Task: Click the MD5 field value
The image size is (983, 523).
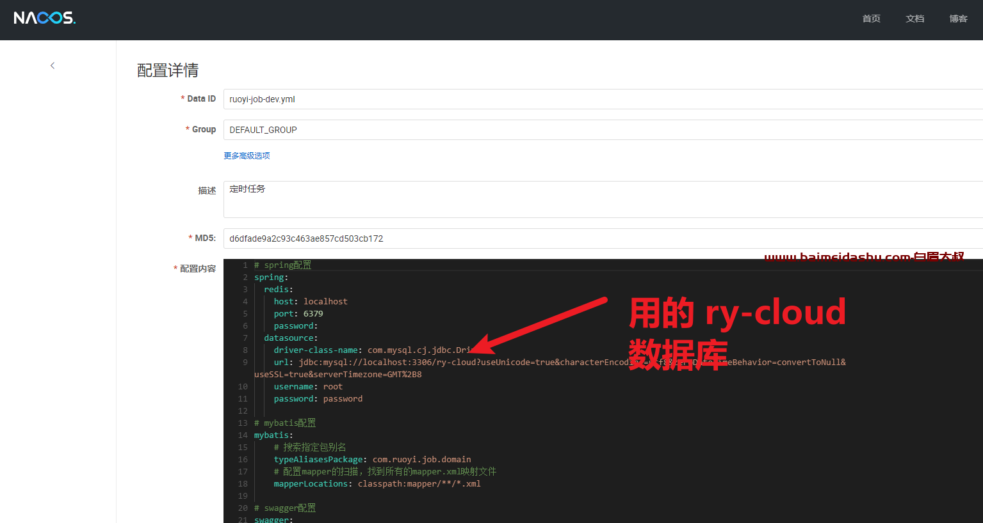Action: (x=603, y=238)
